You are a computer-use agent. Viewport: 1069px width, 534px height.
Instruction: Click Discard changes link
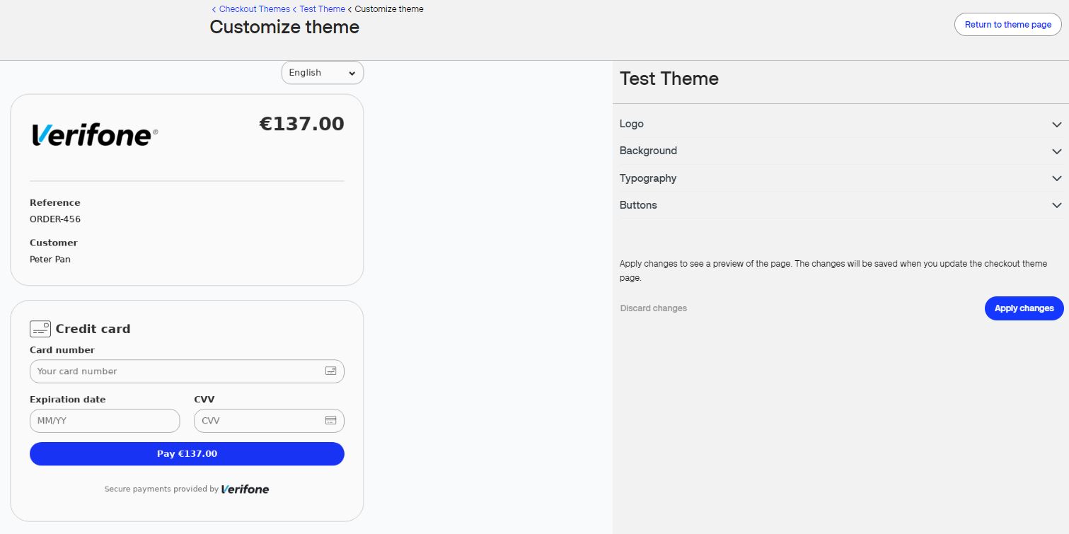pyautogui.click(x=654, y=308)
